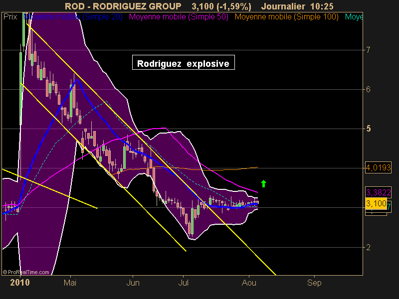Select 'Moyenne mobile (Simple 20)' legend entry
Image resolution: width=399 pixels, height=299 pixels.
(73, 17)
